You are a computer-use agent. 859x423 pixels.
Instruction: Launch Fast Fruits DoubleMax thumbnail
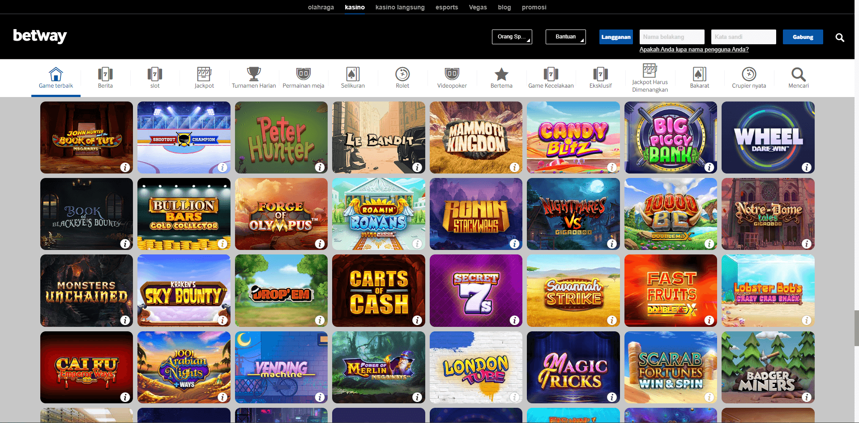point(671,291)
